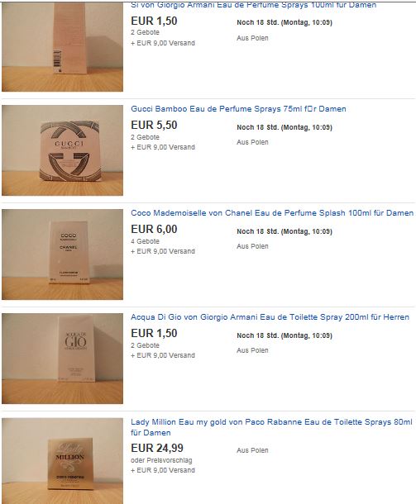Open the Acqua Di Gio listing title
Image resolution: width=416 pixels, height=504 pixels.
(x=270, y=317)
